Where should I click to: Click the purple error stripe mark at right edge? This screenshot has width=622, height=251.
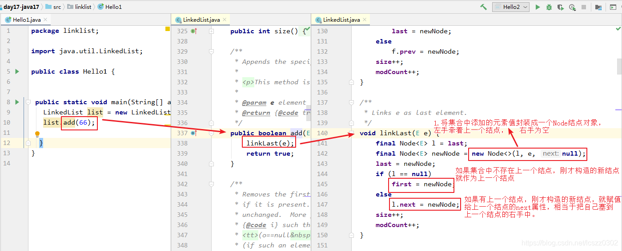(x=618, y=109)
